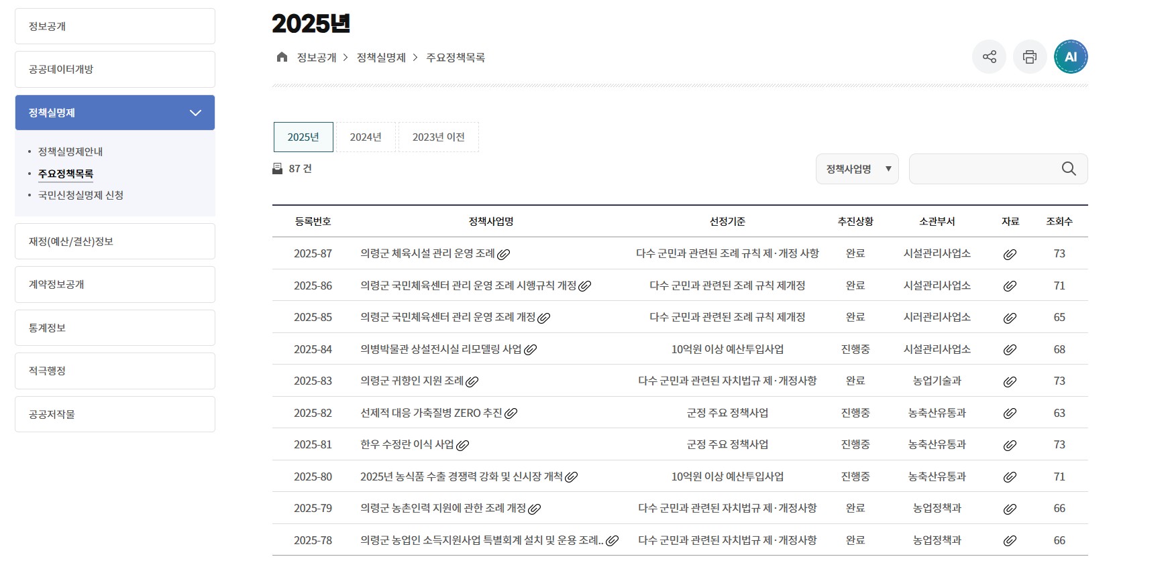Image resolution: width=1168 pixels, height=573 pixels.
Task: Click the home icon in the breadcrumb
Action: (x=282, y=57)
